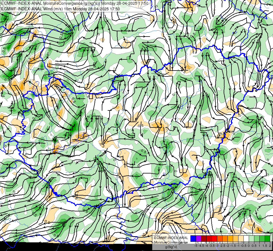Select the pale green swatch right of 0
Viewport: 273px width, 251px height.
coord(252,239)
